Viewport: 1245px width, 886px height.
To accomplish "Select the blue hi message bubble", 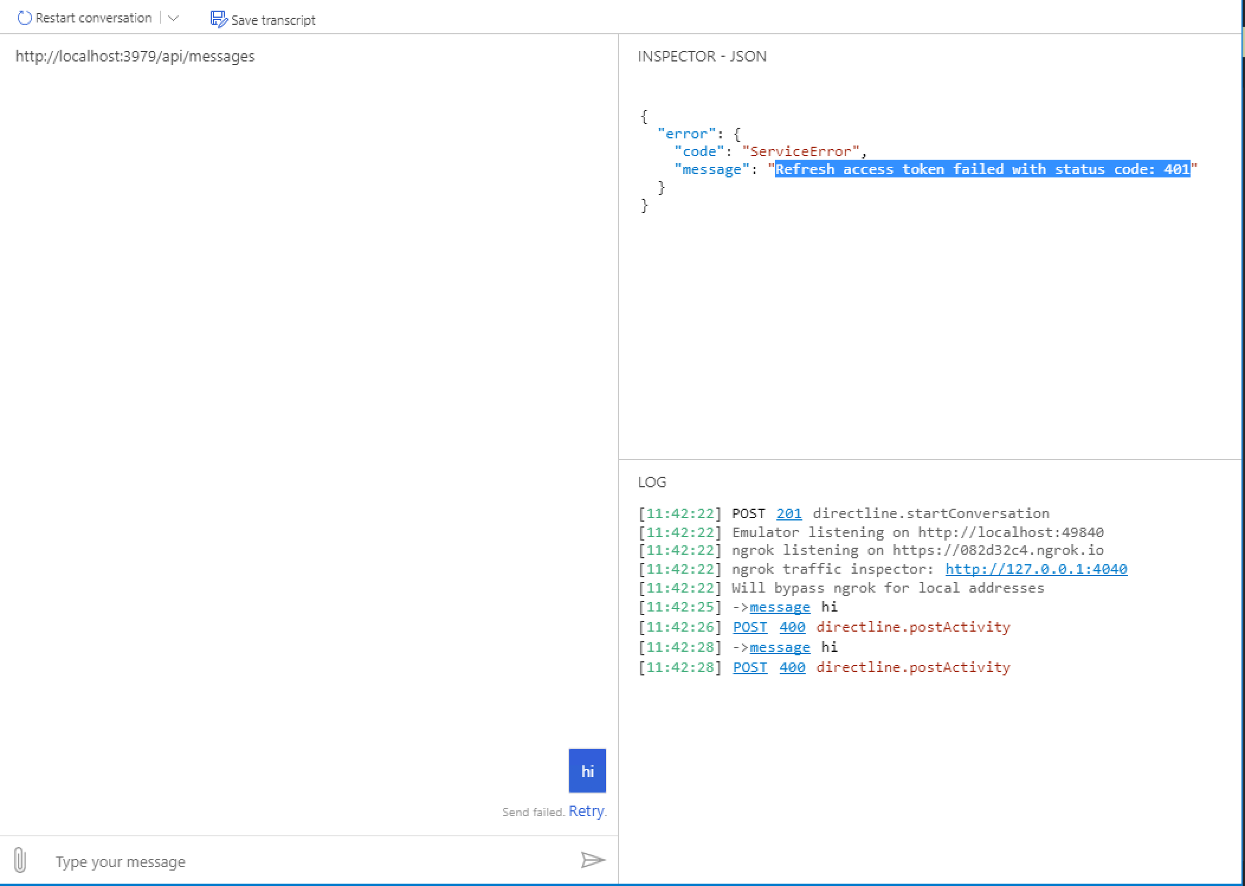I will [587, 771].
